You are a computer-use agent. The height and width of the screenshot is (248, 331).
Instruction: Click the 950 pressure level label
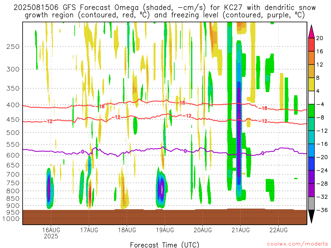[x=13, y=212]
